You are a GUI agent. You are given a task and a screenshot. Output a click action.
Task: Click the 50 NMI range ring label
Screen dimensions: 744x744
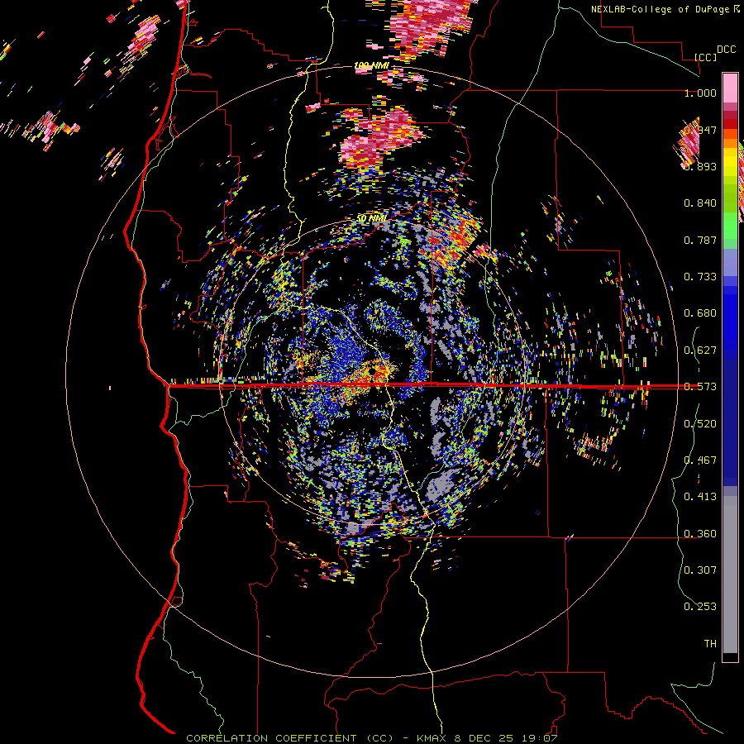point(371,218)
